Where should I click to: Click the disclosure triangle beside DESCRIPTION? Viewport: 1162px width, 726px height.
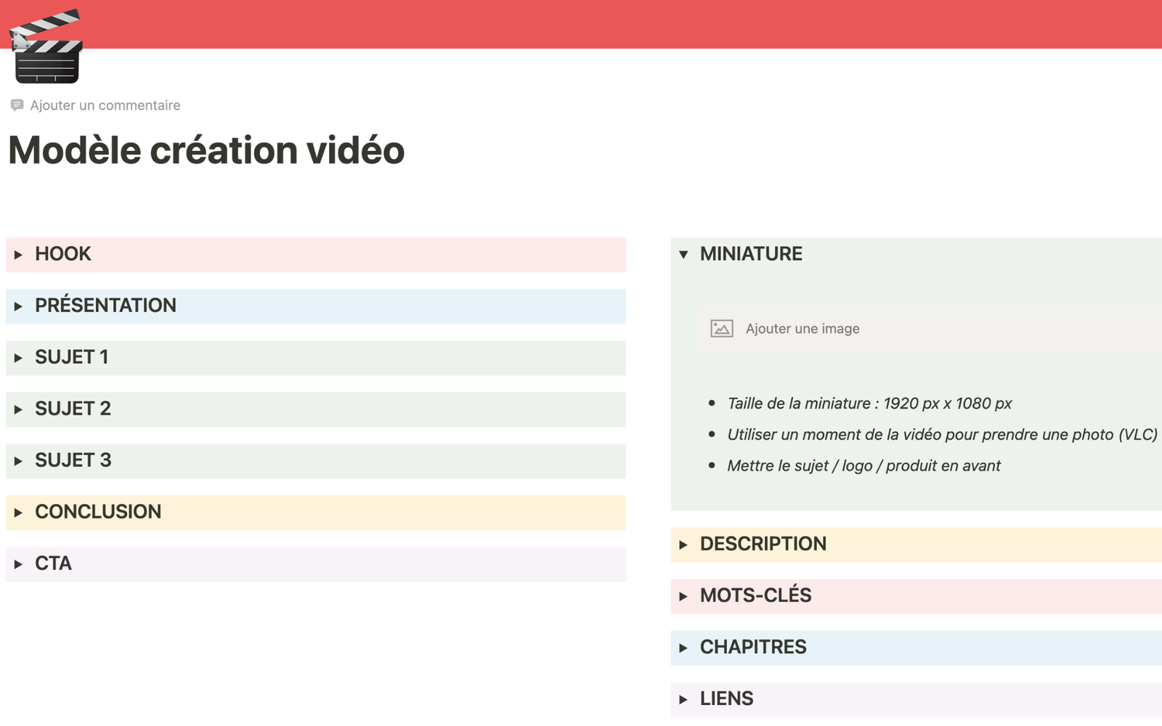tap(683, 544)
